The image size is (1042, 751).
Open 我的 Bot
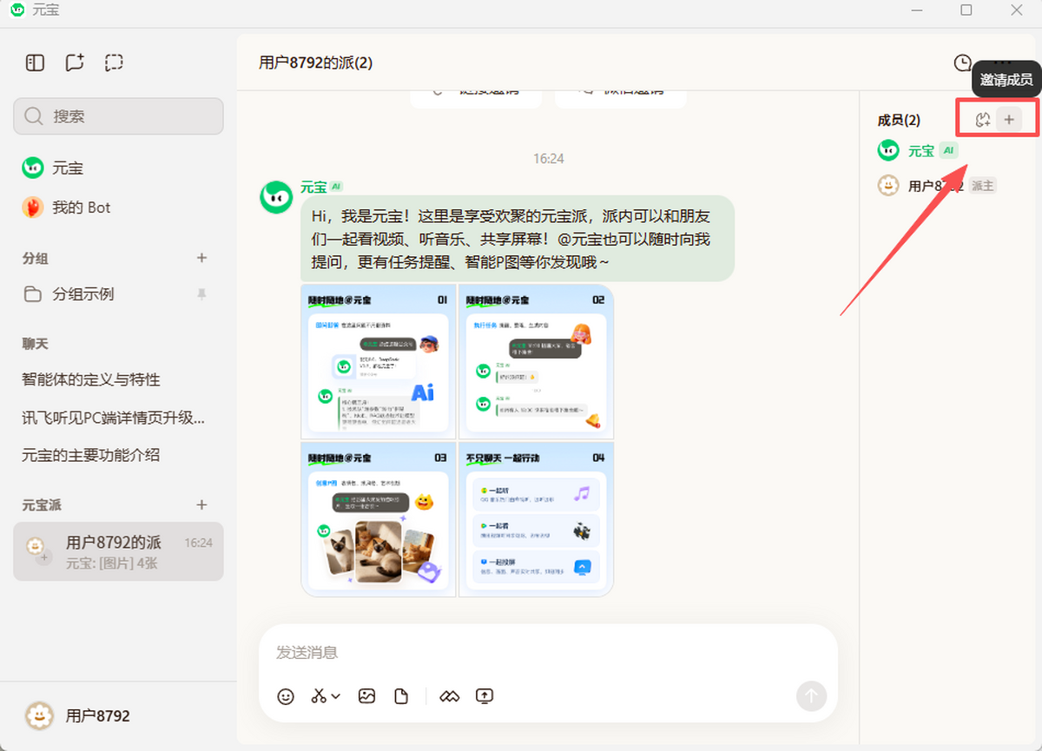[x=81, y=208]
